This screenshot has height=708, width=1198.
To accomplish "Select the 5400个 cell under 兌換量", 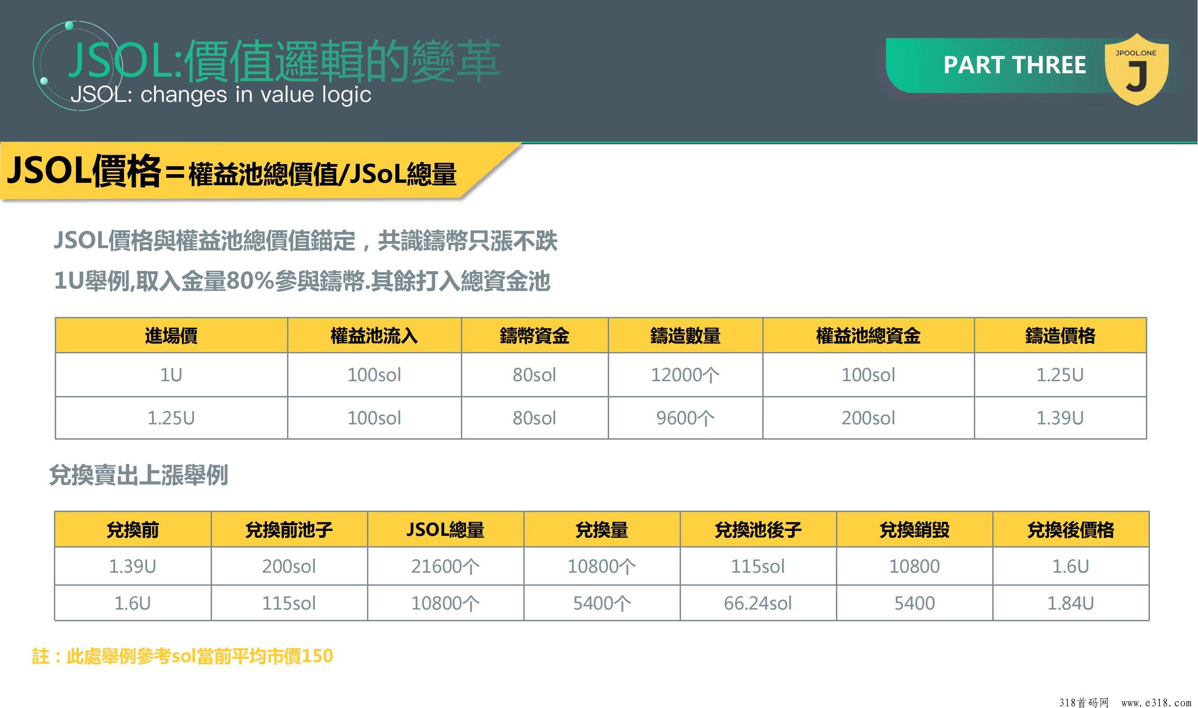I will point(601,603).
